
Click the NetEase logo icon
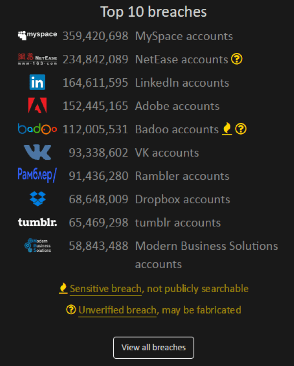point(37,59)
